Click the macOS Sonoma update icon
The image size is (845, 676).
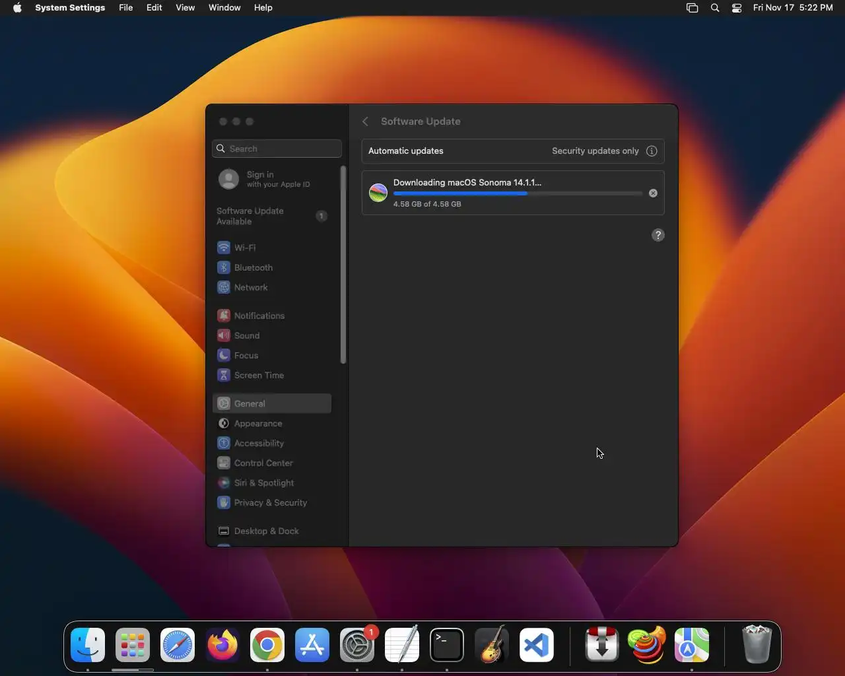[378, 193]
